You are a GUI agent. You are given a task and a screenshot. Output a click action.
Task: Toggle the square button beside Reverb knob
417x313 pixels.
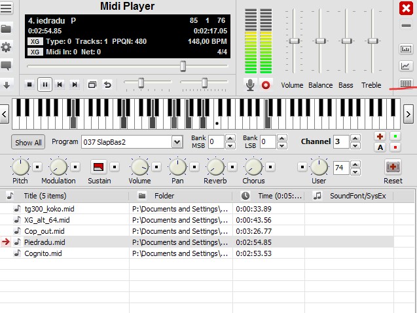click(x=232, y=167)
